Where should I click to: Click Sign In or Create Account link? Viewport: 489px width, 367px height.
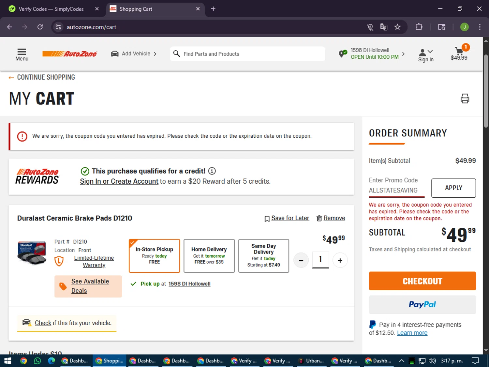(119, 181)
